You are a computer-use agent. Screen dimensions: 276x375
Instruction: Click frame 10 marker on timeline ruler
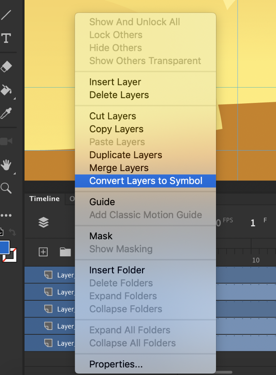click(256, 260)
